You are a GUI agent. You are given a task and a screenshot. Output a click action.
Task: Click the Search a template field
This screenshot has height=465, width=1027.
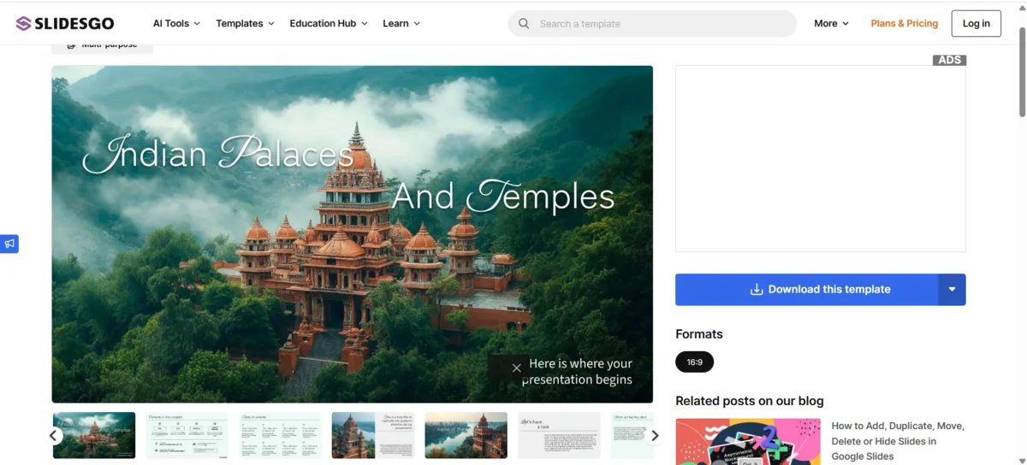[659, 24]
